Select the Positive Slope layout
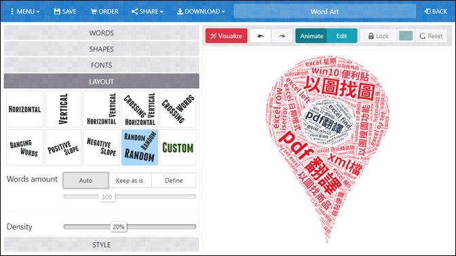456x256 pixels. click(63, 147)
